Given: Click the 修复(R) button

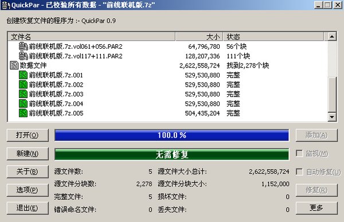Looking at the screenshot, I should click(316, 190).
